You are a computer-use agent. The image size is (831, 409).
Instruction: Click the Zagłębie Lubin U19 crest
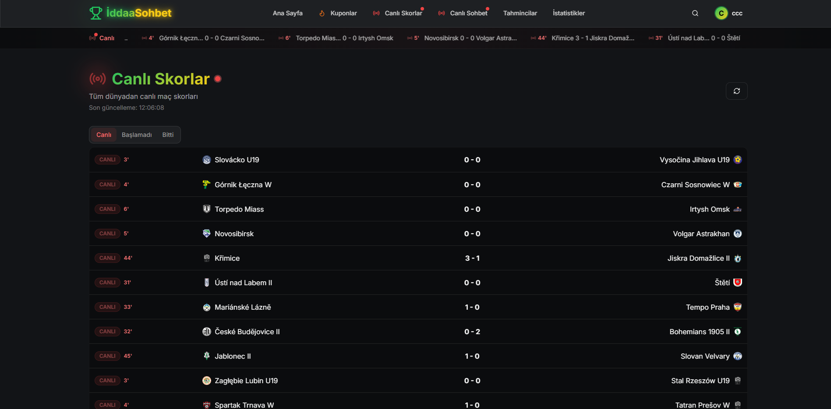tap(207, 381)
